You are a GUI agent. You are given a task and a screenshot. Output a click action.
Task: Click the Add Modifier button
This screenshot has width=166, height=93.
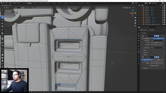[x=153, y=33]
